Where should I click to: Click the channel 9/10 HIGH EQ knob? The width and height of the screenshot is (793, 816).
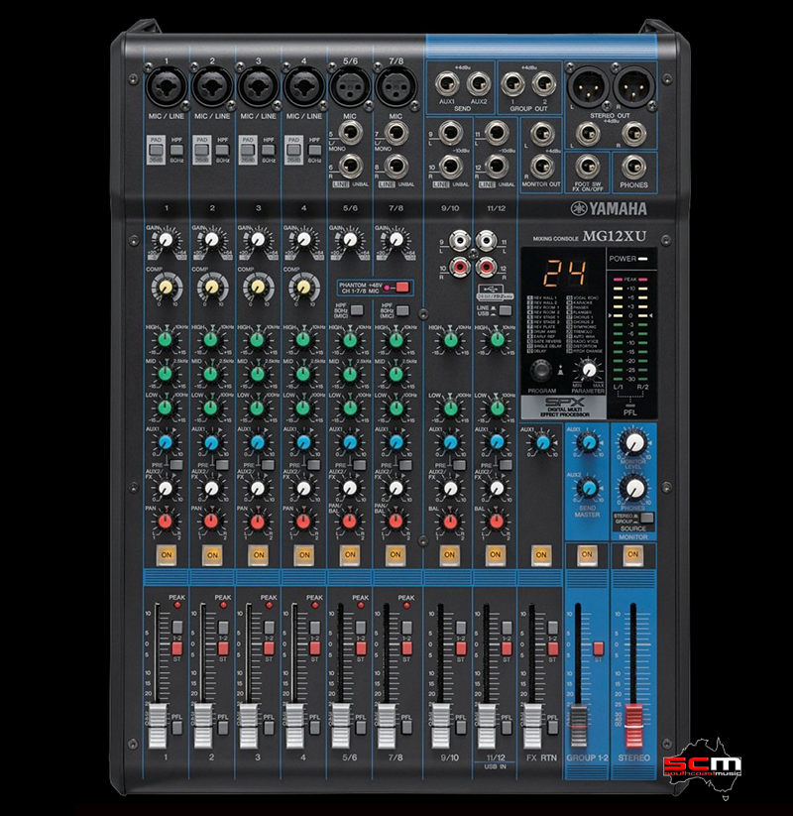coord(450,339)
